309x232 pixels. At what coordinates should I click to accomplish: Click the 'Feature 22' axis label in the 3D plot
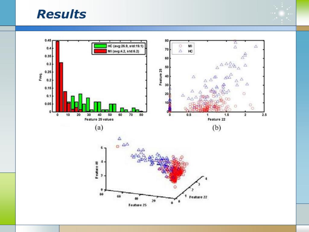coord(198,197)
